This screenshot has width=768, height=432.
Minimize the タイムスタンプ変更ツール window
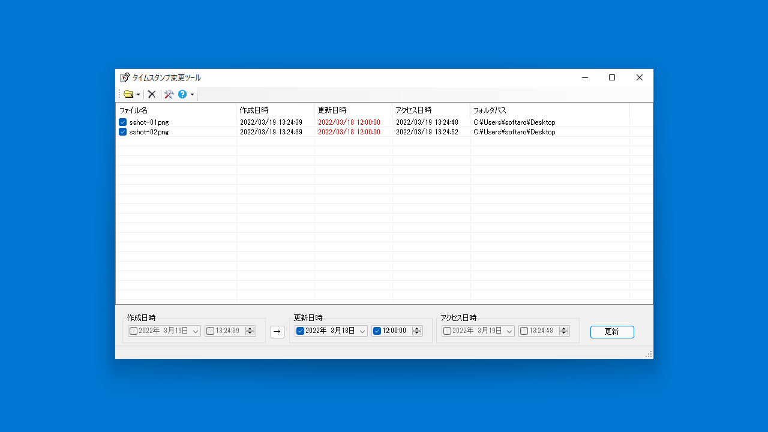(x=584, y=77)
